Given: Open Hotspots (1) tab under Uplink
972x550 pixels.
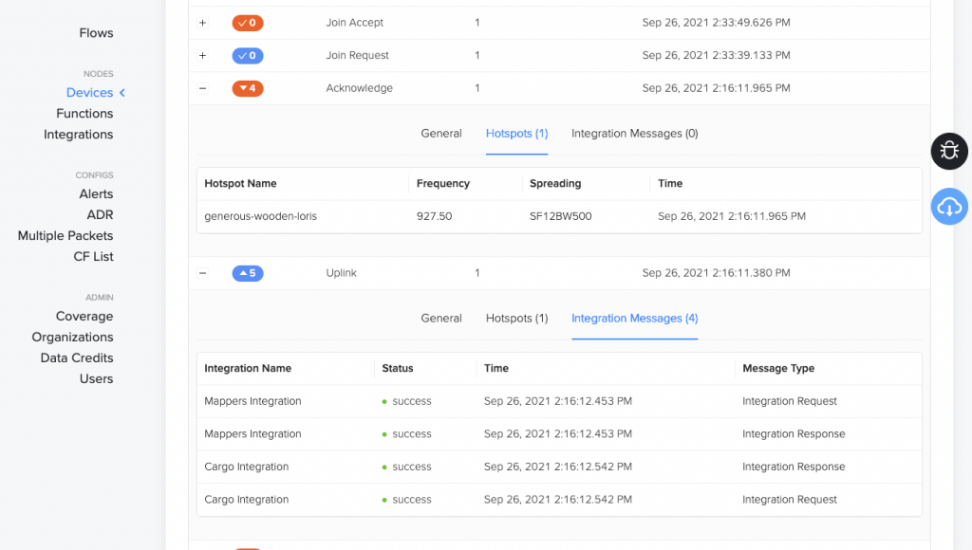Looking at the screenshot, I should pos(517,319).
